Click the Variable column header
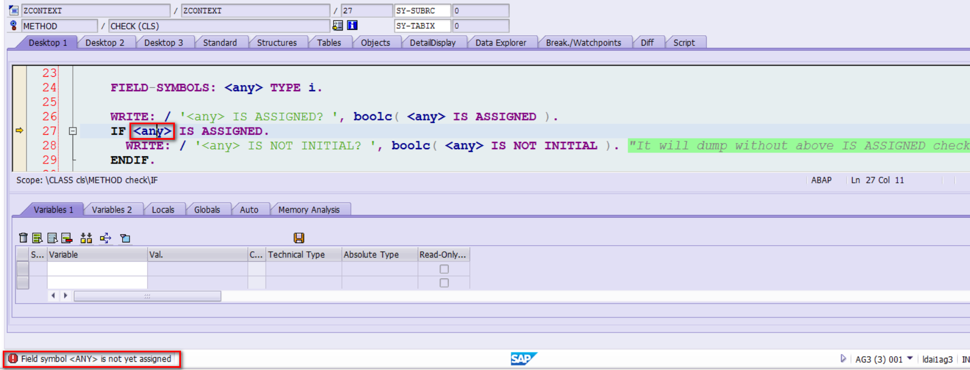 tap(97, 255)
